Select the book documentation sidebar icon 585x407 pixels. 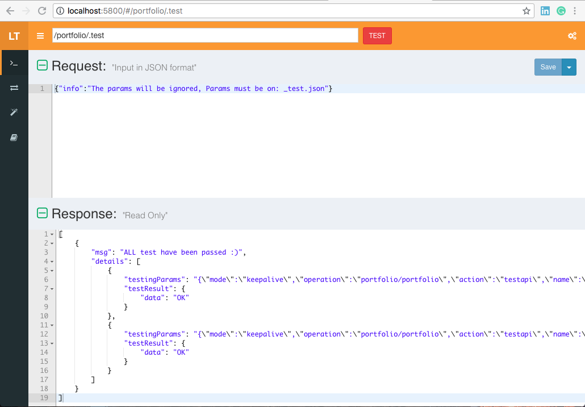tap(14, 138)
